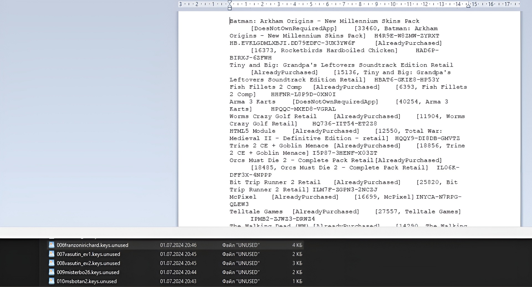Click "Fish Fillets 2 Comp" at line start

pyautogui.click(x=266, y=87)
